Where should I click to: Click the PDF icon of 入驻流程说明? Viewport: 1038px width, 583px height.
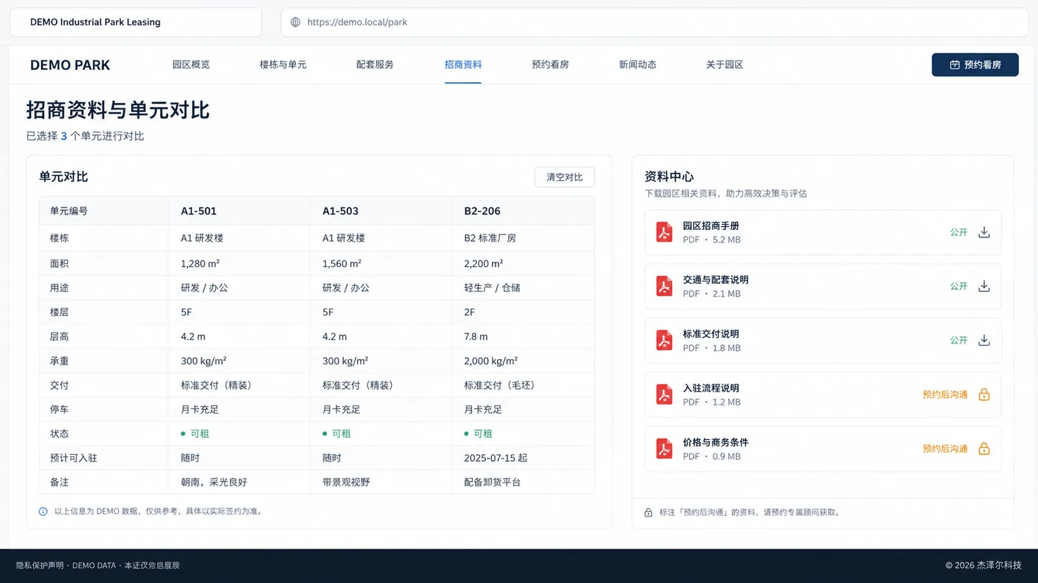[664, 394]
